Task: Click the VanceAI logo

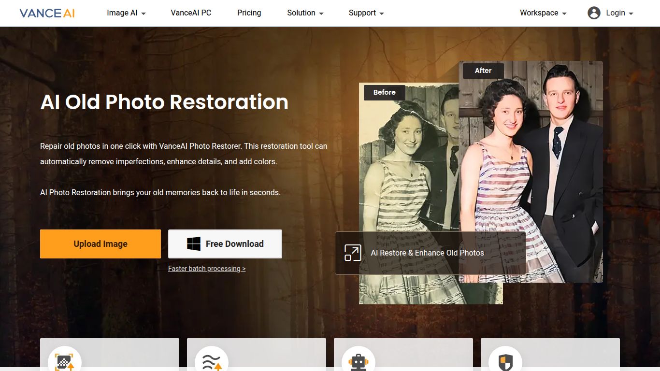Action: pyautogui.click(x=46, y=13)
